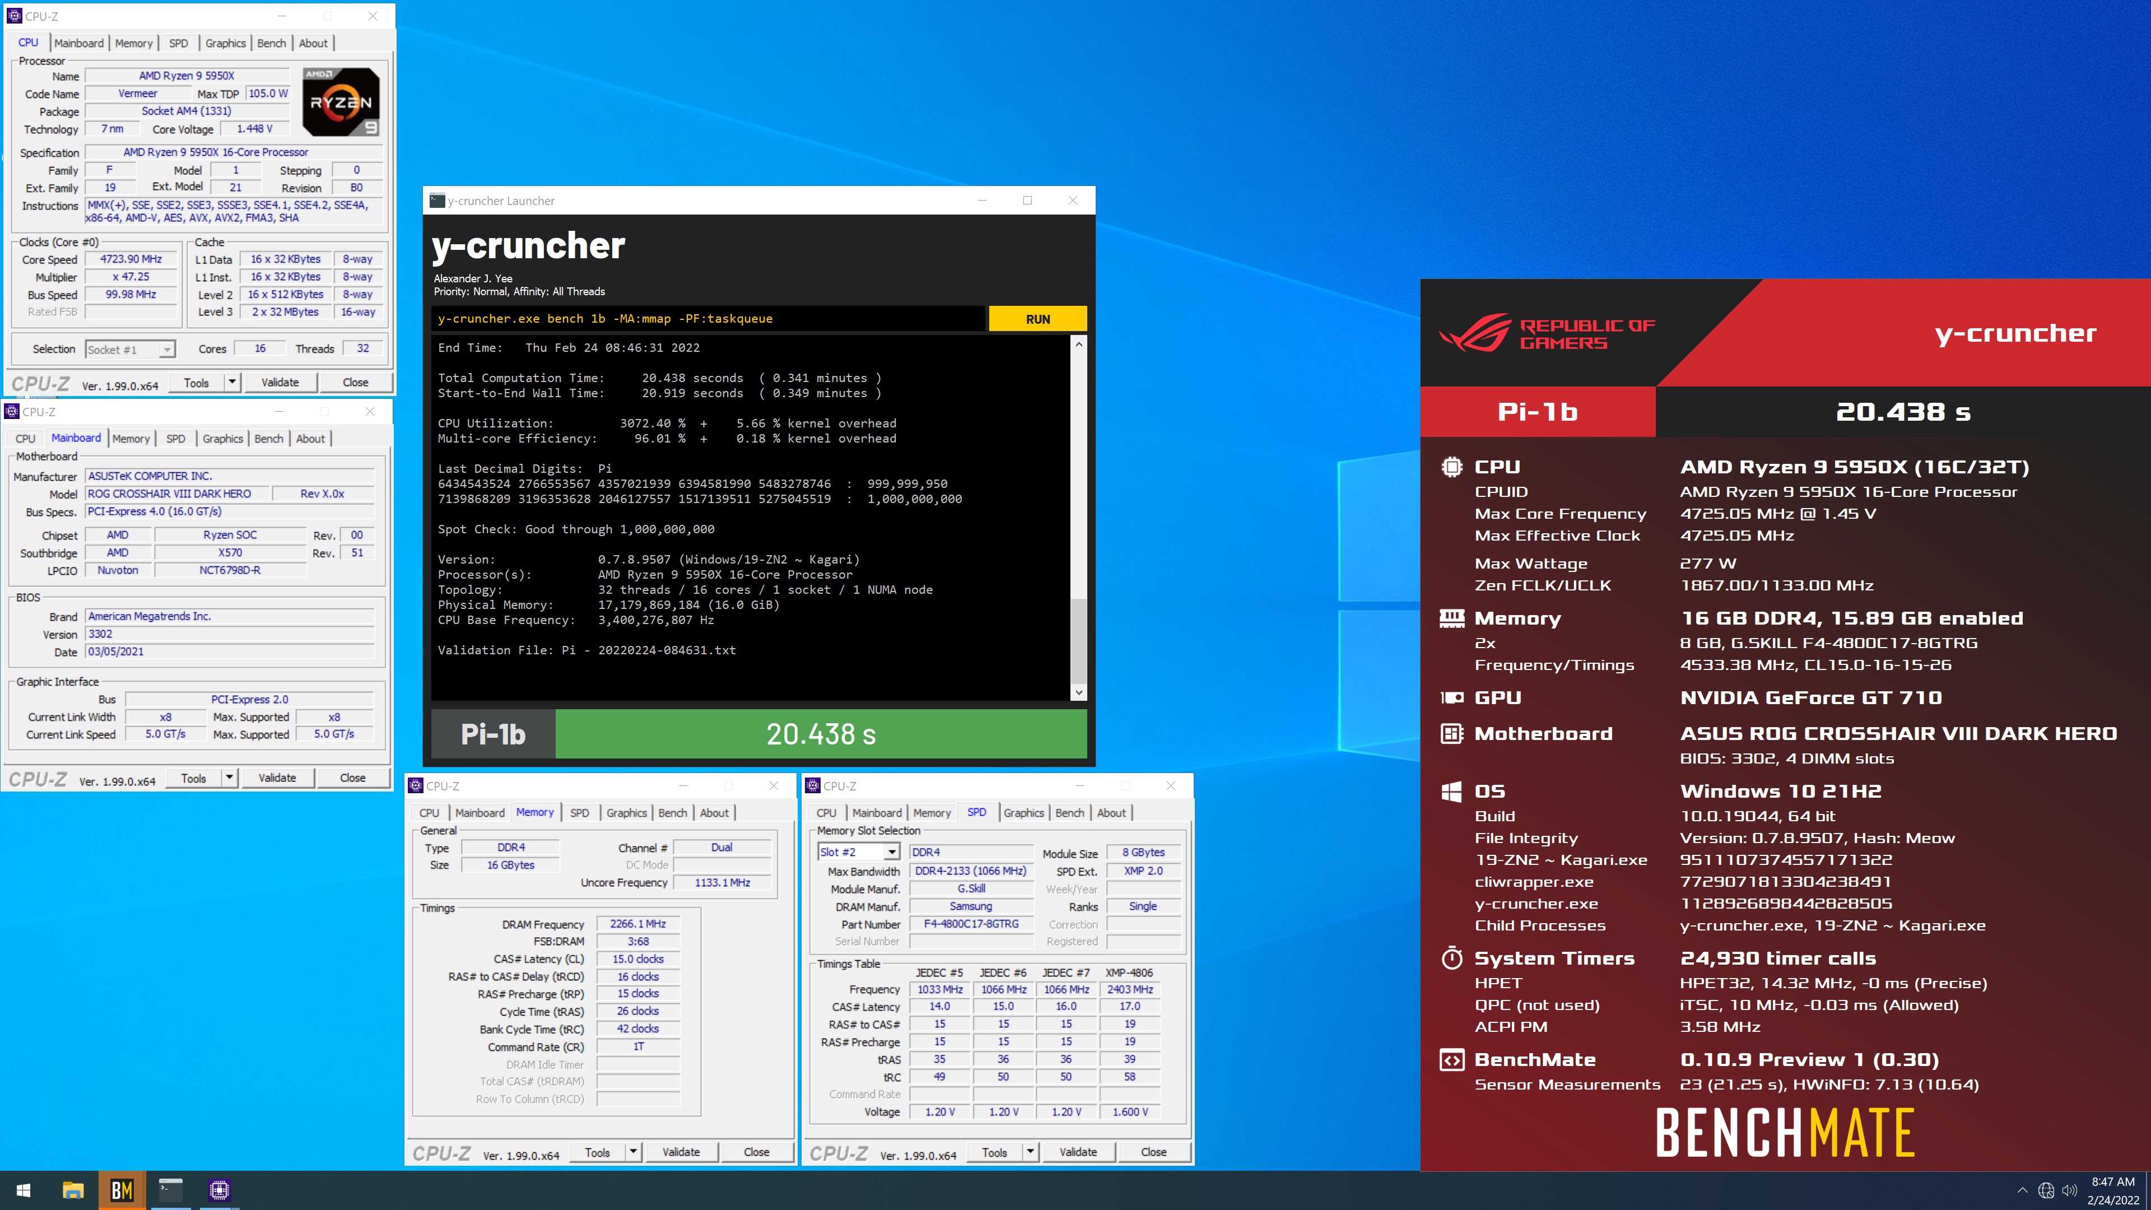Click the BIOS Version value 3302
The height and width of the screenshot is (1210, 2151).
(x=230, y=634)
